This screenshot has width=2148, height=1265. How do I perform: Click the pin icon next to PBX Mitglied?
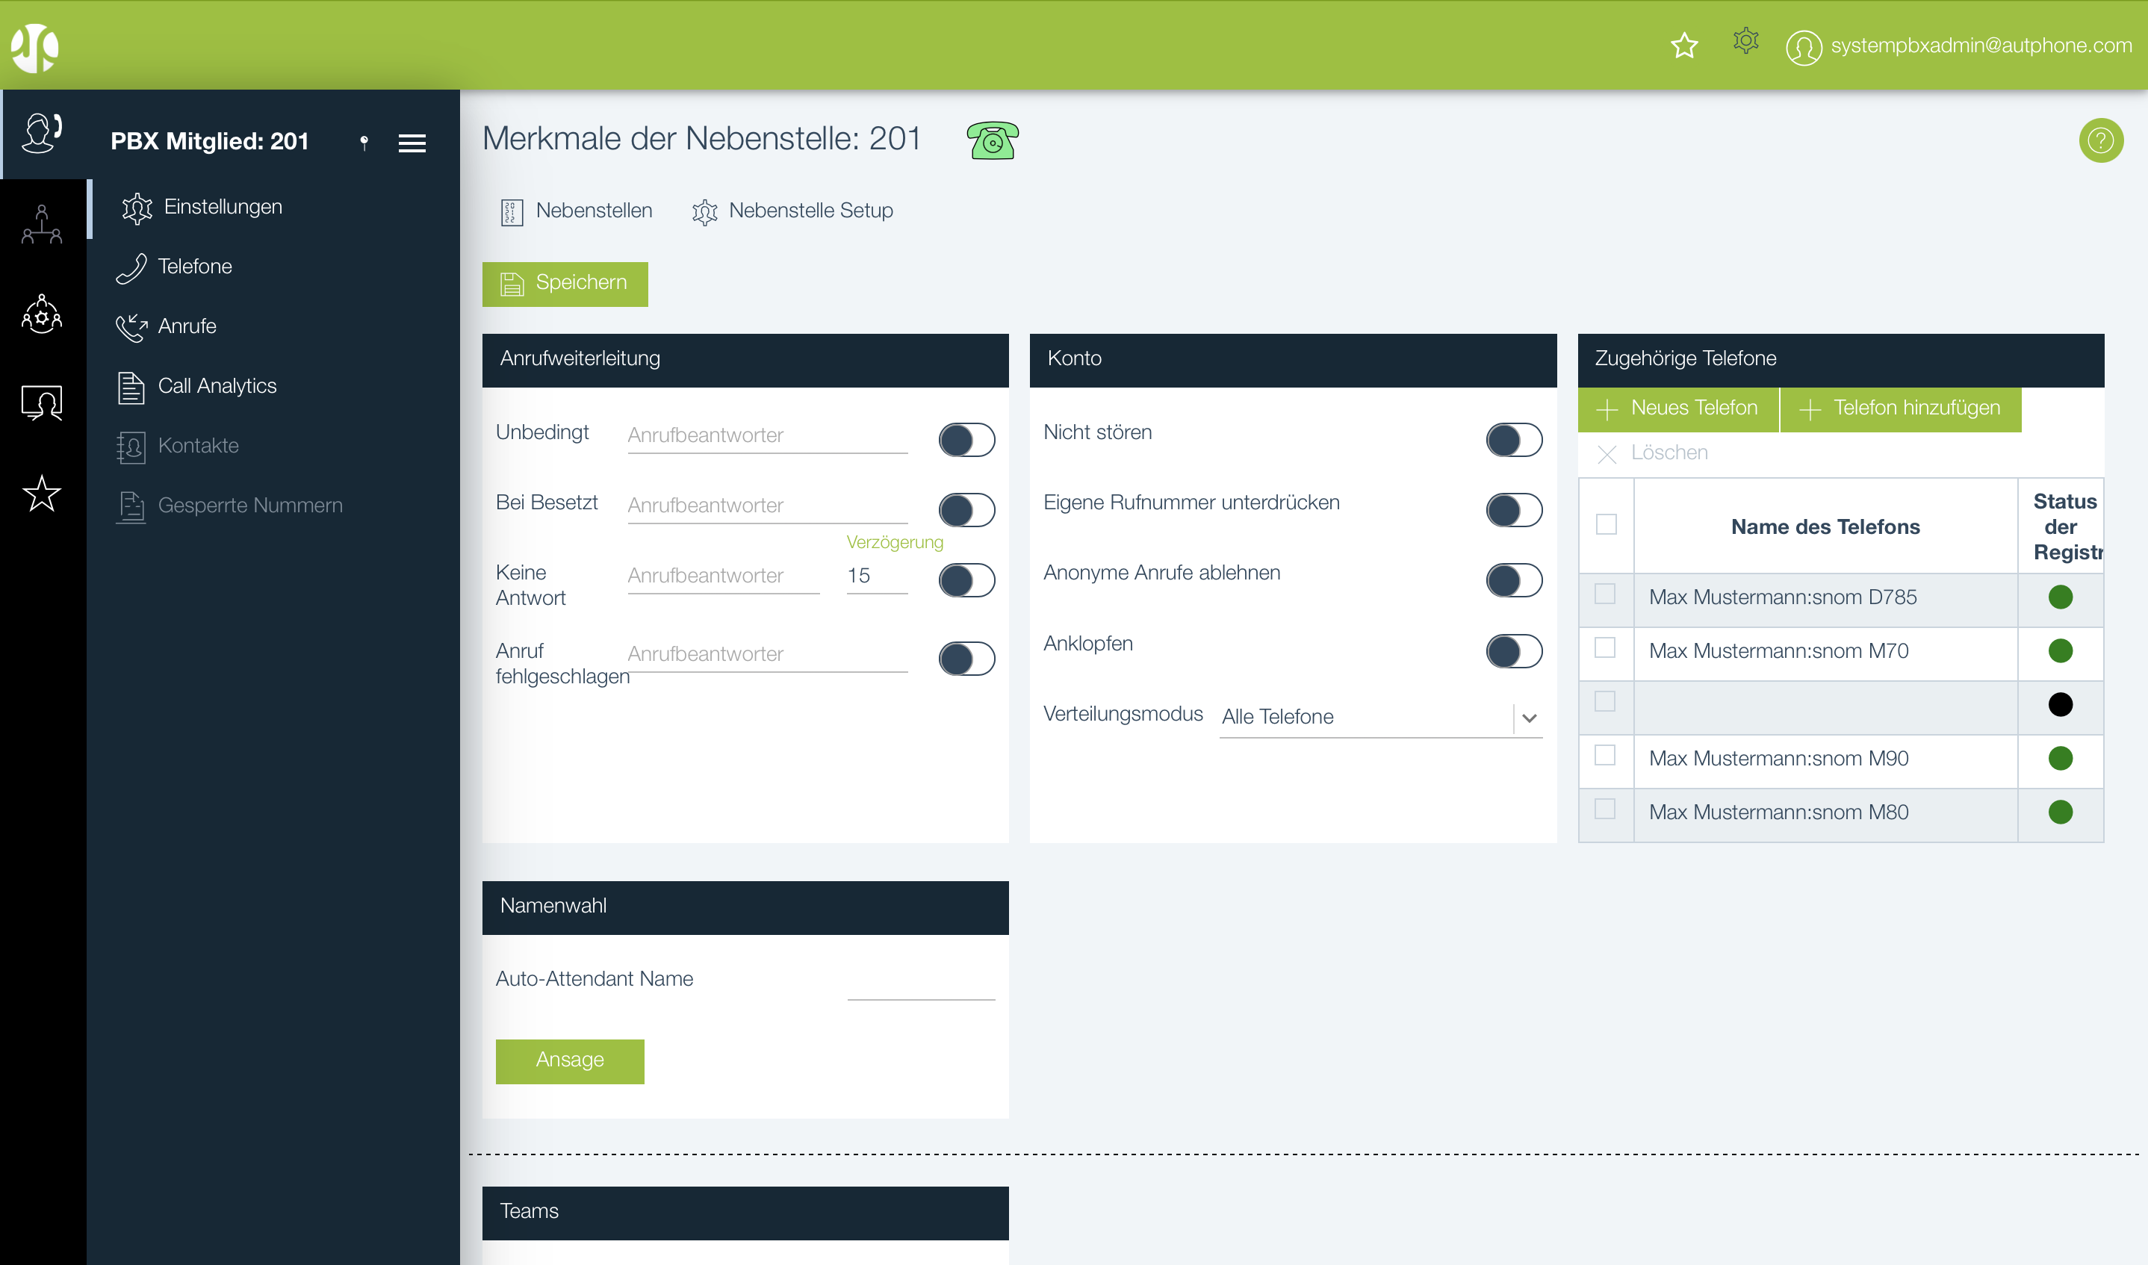pyautogui.click(x=364, y=143)
